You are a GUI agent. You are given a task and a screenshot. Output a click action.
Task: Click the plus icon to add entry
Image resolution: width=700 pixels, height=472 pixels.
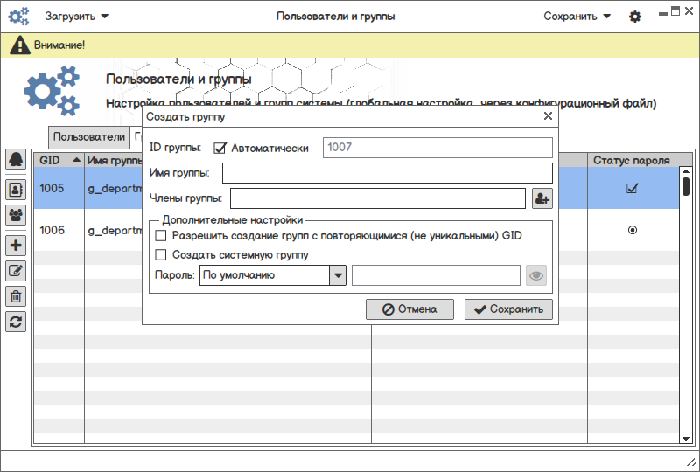click(x=16, y=246)
